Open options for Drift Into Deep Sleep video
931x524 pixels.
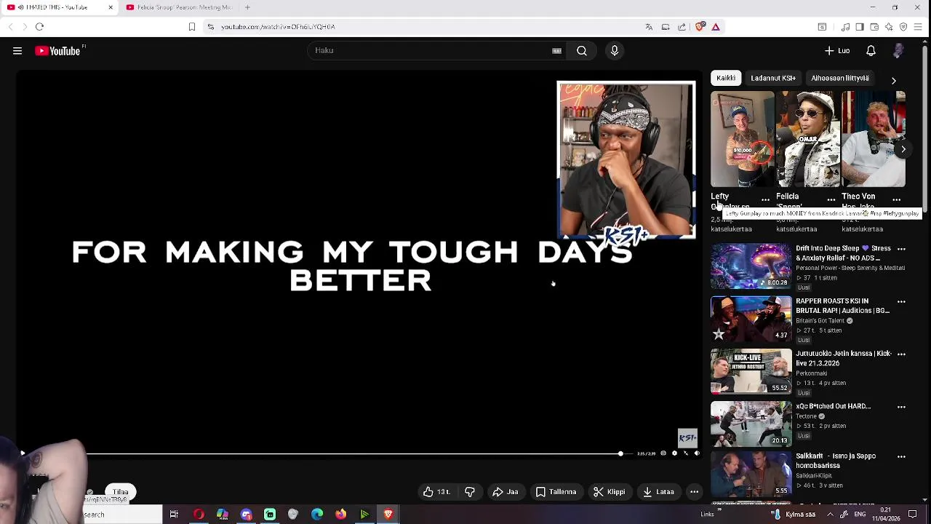tap(901, 249)
